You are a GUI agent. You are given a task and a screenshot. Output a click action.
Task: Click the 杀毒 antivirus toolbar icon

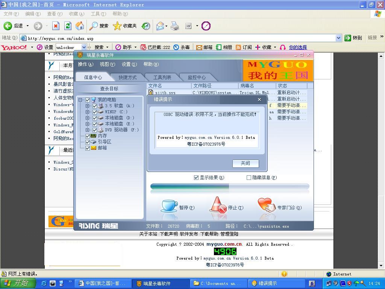176,47
